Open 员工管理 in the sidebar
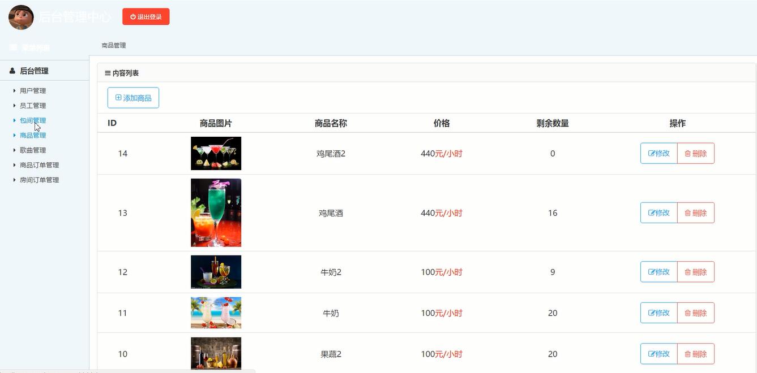Screen dimensions: 757x373 pos(33,106)
